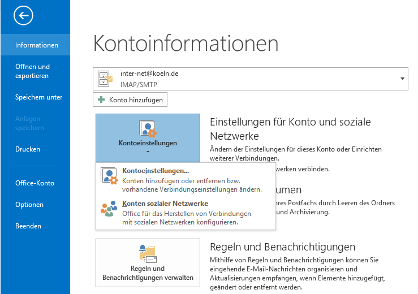Viewport: 418px width, 294px height.
Task: Click the back arrow icon
Action: tap(23, 16)
